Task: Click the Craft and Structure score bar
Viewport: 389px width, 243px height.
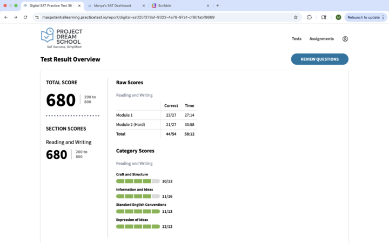Action: tap(138, 181)
